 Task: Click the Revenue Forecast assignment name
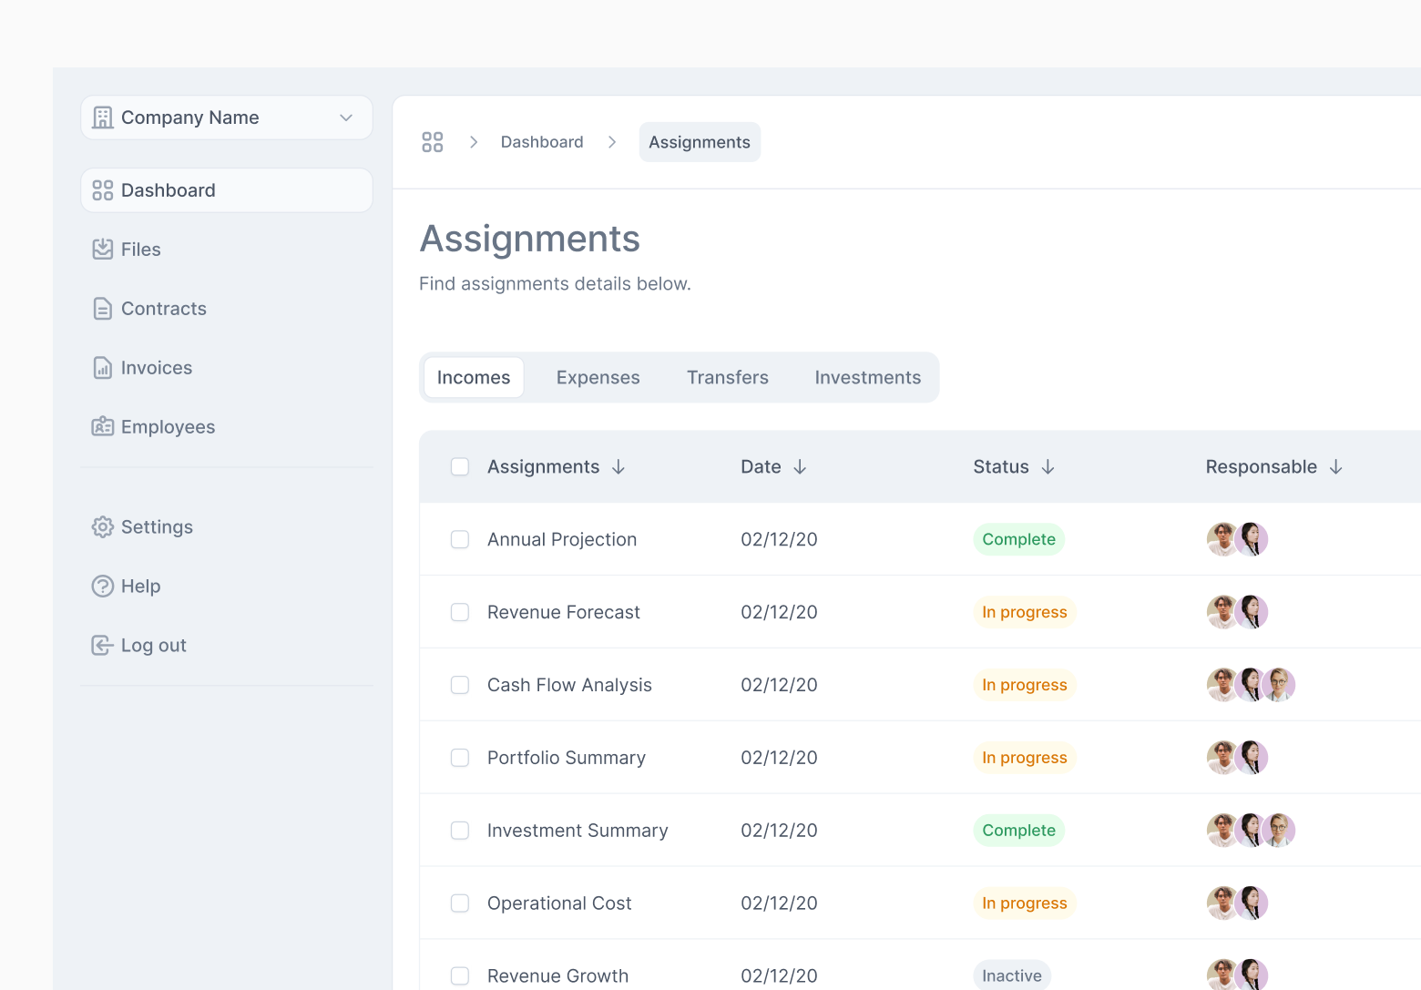pos(563,612)
